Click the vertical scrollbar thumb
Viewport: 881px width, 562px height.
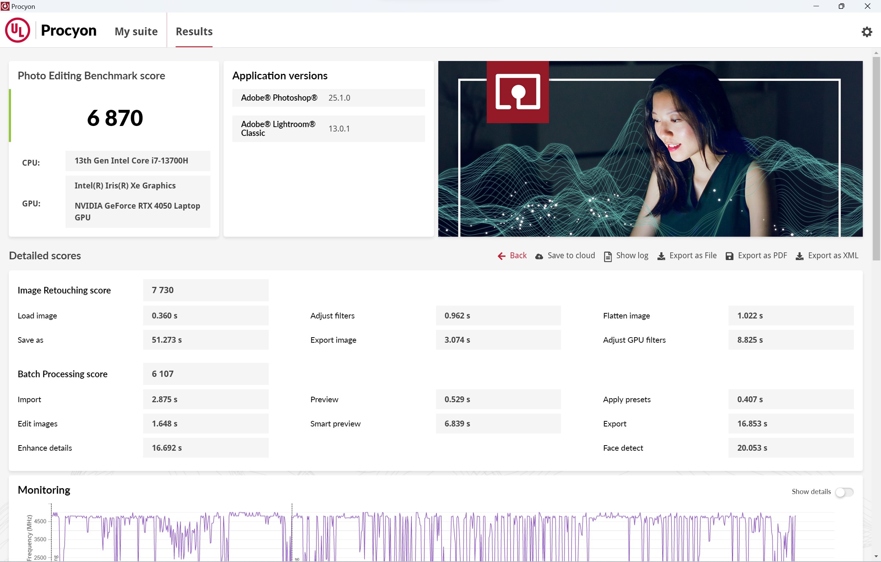[x=876, y=158]
